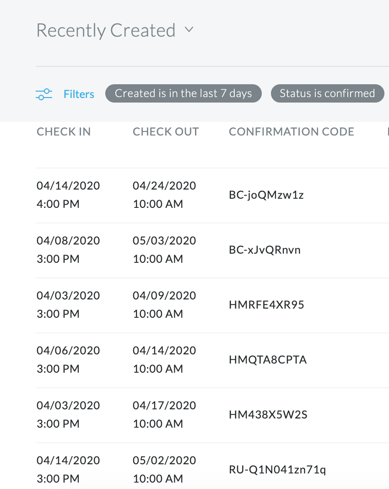The width and height of the screenshot is (389, 489).
Task: Click the Recently Created heading
Action: 106,31
